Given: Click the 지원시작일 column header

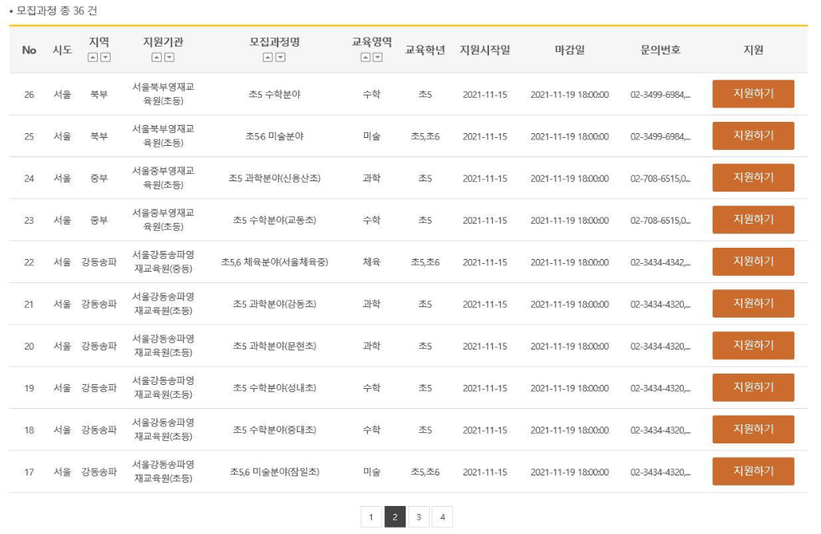Looking at the screenshot, I should pos(485,50).
